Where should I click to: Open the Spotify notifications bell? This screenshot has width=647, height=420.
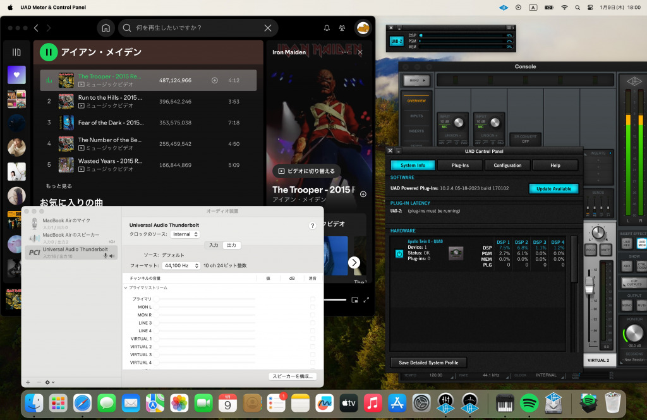point(327,28)
